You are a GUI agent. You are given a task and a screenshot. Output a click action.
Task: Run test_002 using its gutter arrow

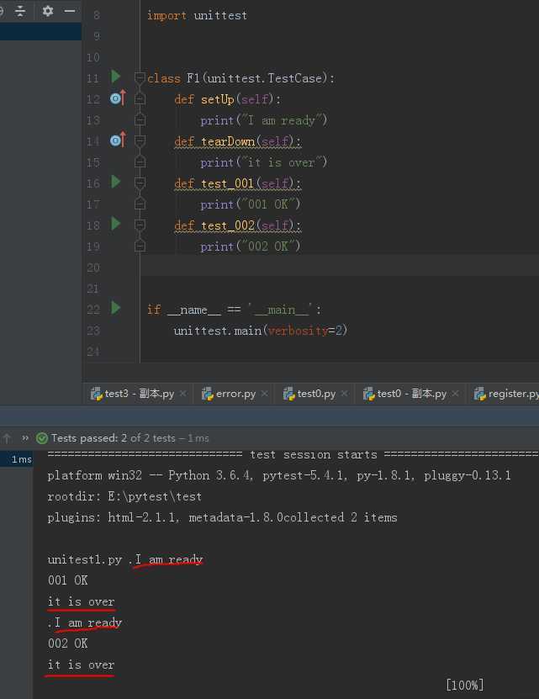pyautogui.click(x=116, y=224)
